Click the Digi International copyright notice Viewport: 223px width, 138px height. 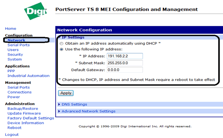(x=135, y=126)
